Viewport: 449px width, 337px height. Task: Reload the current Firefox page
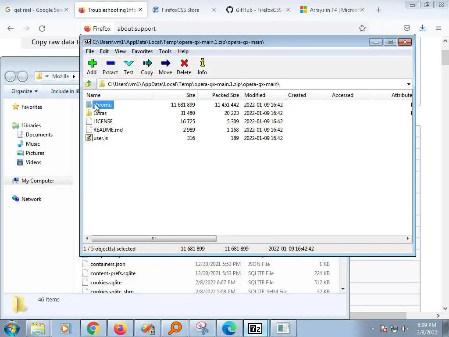[42, 29]
